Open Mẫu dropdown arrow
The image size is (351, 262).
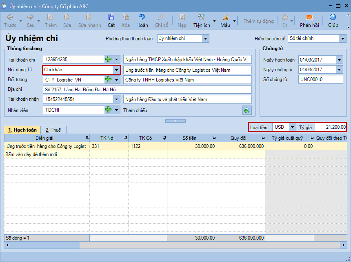click(234, 21)
